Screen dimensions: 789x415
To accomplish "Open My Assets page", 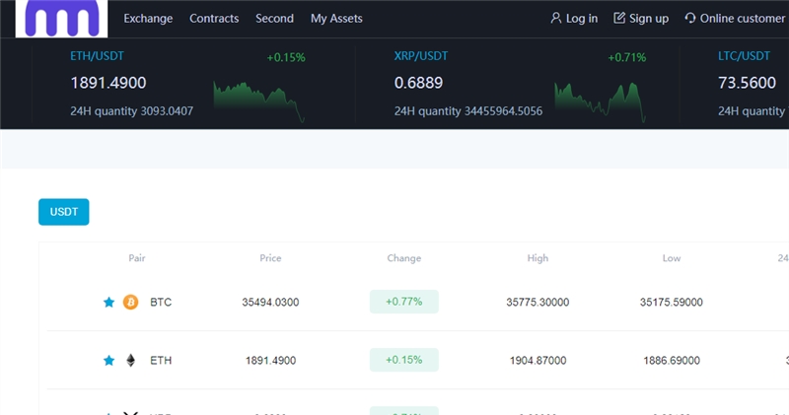I will (336, 18).
